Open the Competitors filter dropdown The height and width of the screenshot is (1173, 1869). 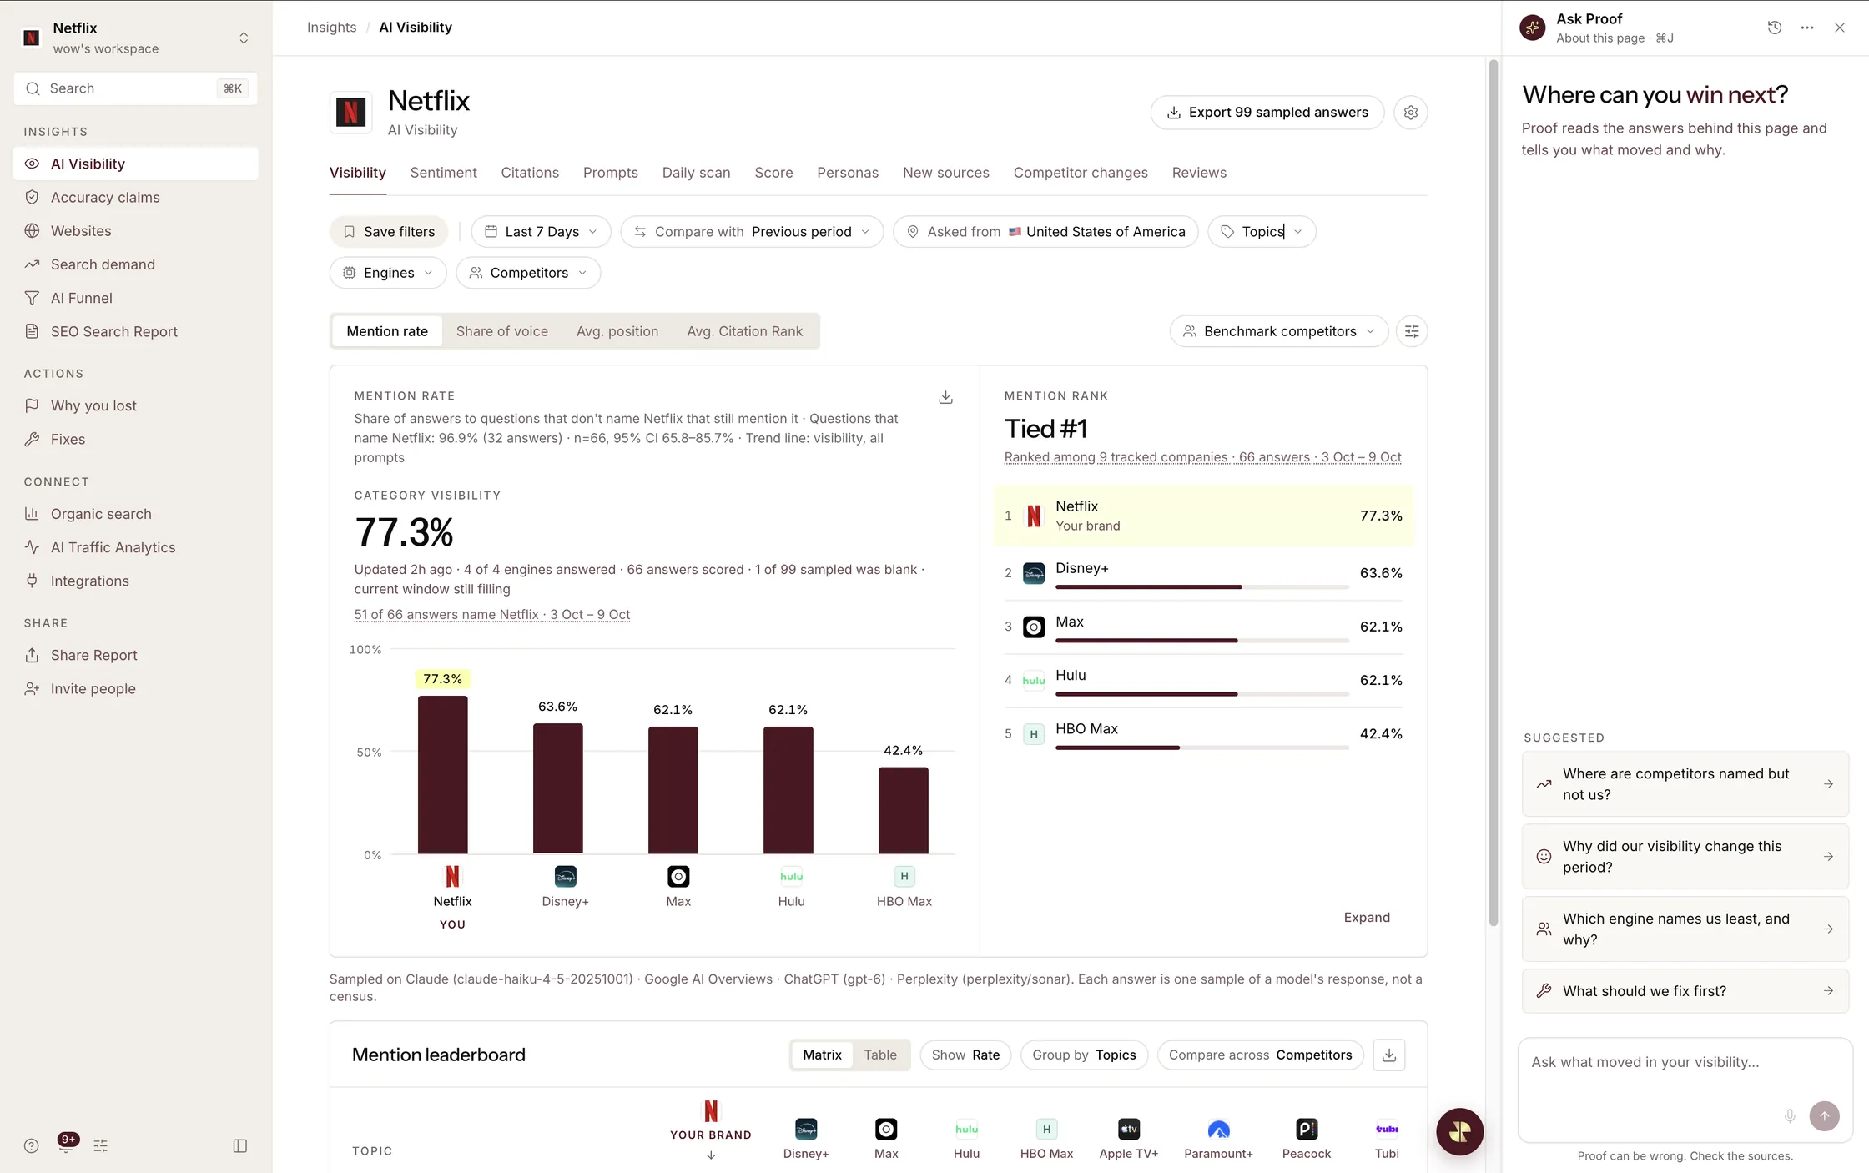528,273
